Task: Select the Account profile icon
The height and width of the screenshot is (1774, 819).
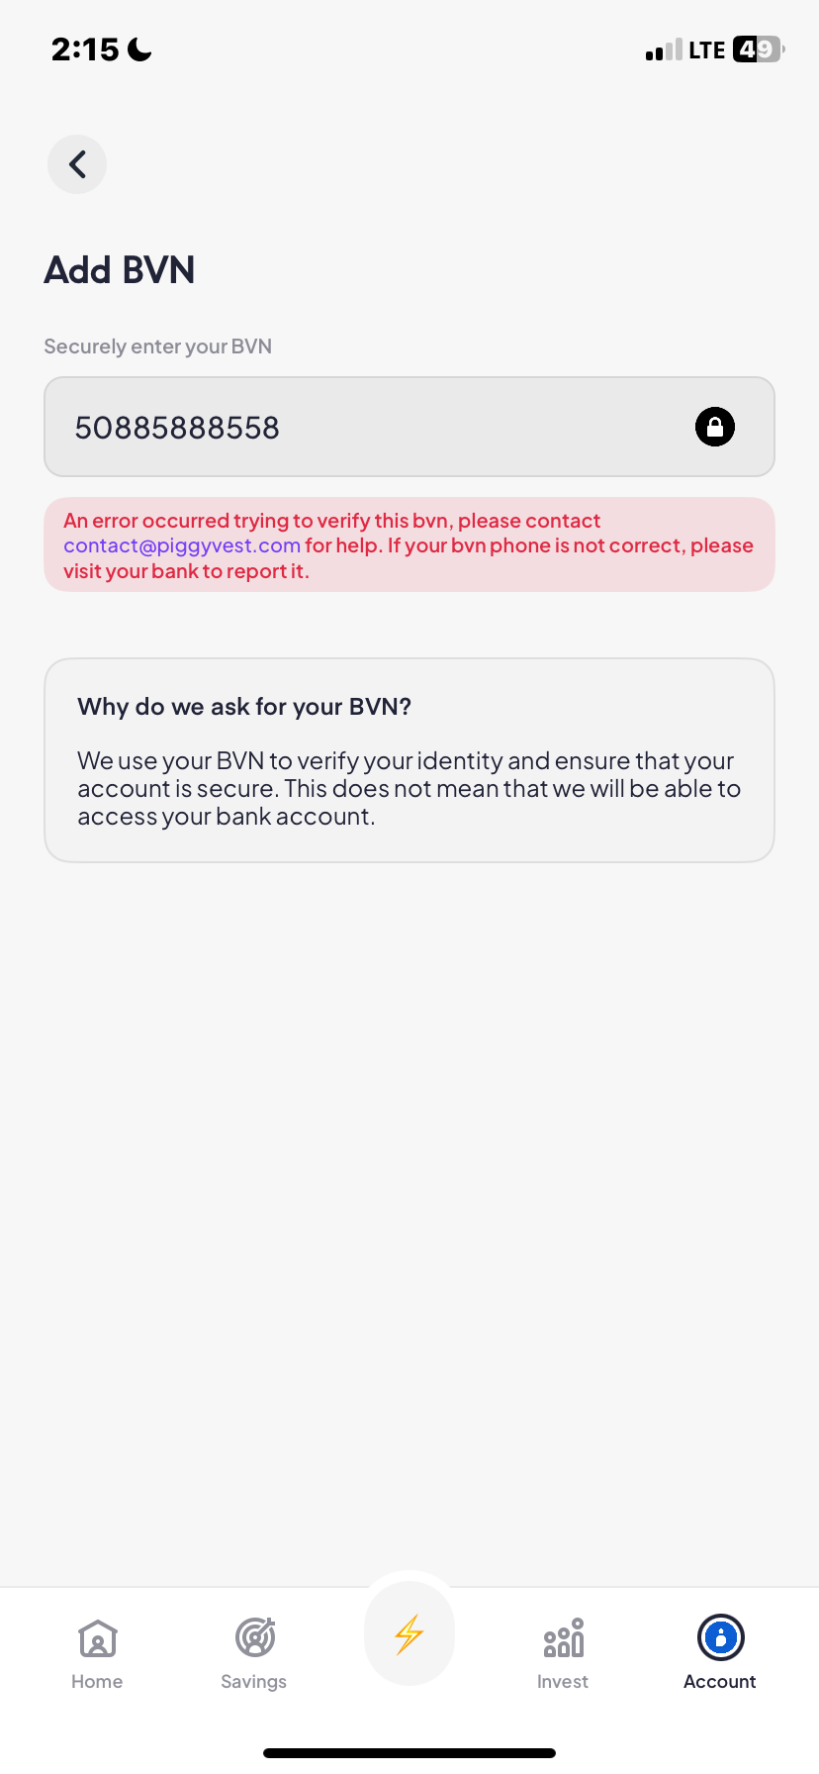Action: tap(720, 1637)
